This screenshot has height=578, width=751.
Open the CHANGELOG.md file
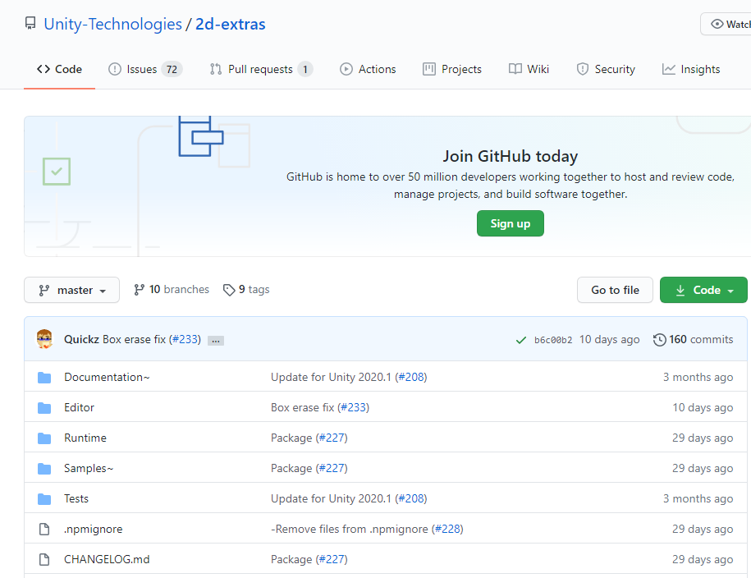[x=107, y=559]
